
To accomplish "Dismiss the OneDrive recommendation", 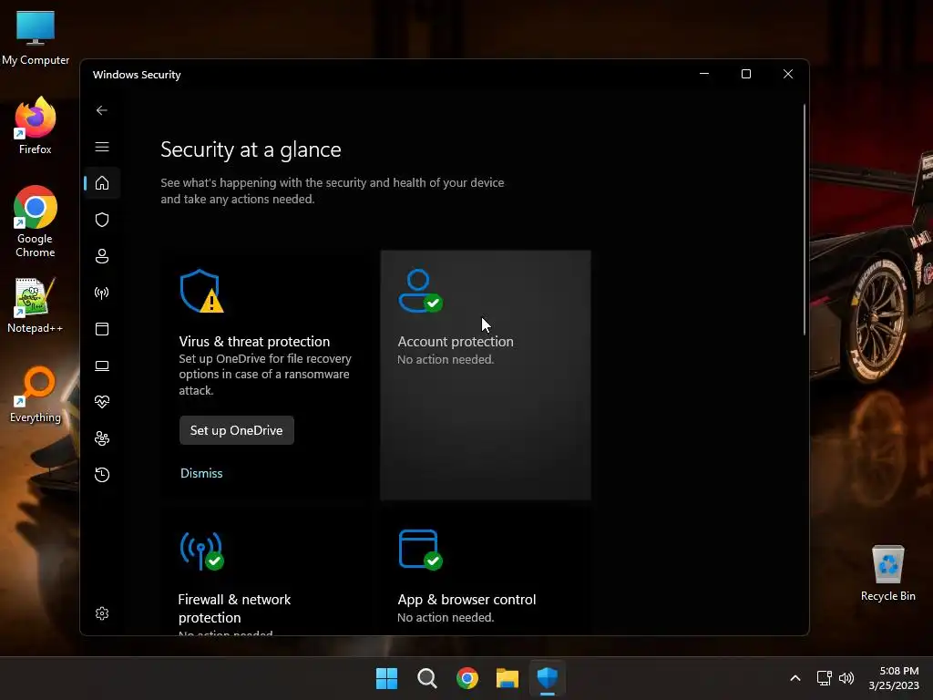I will coord(201,473).
